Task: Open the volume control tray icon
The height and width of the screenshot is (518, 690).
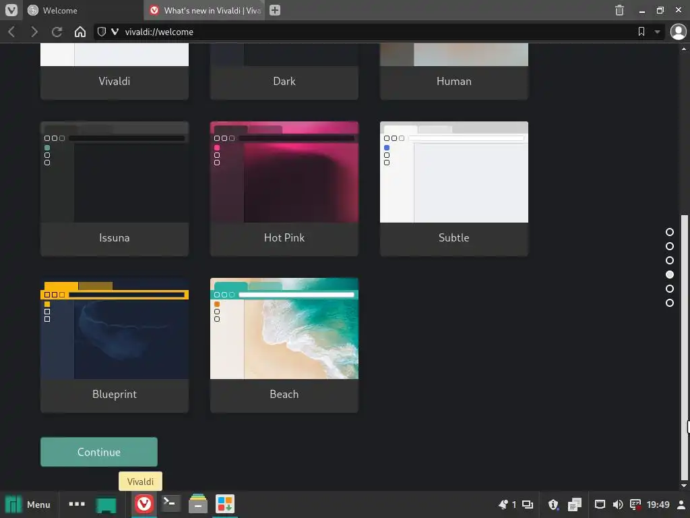Action: pyautogui.click(x=618, y=505)
